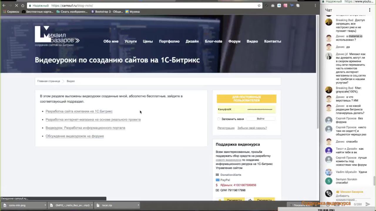Open Semyon Sorokin's green avatar
The image size is (376, 211).
pos(329,181)
